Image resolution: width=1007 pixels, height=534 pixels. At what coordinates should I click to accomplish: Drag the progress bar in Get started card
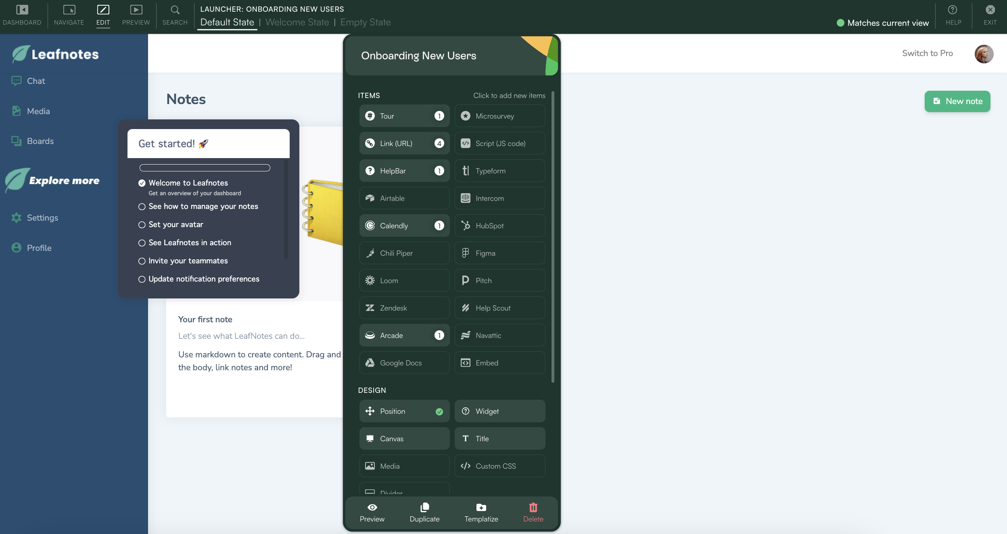(205, 167)
